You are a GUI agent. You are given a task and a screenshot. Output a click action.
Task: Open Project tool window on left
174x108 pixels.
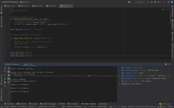[x=2, y=9]
